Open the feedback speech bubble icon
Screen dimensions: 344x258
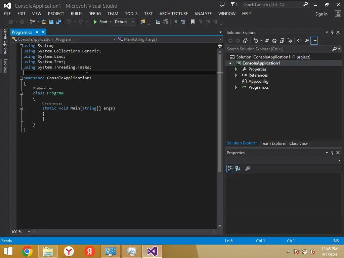[x=222, y=4]
